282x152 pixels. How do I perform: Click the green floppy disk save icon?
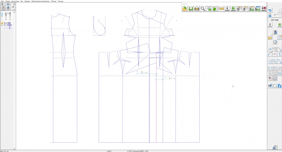190,9
